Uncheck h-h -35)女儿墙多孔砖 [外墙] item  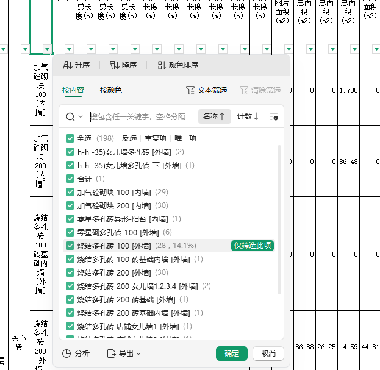(x=70, y=152)
